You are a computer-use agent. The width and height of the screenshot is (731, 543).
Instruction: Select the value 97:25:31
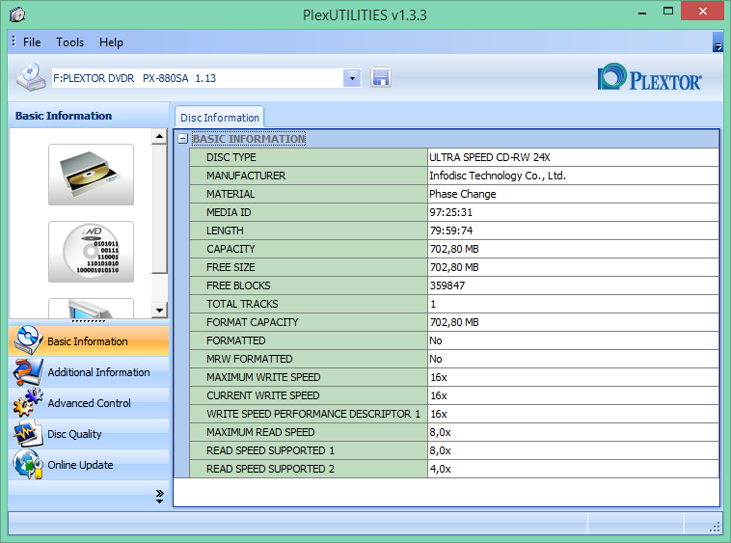tap(450, 212)
